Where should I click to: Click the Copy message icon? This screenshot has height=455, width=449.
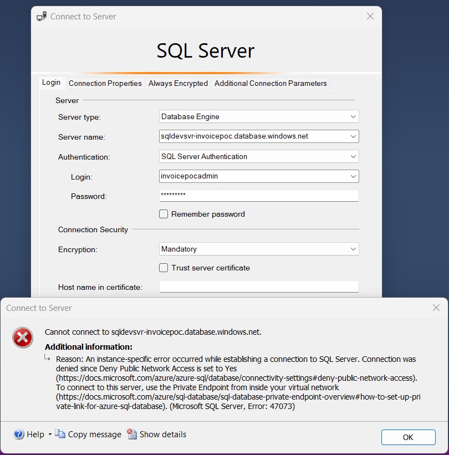(x=60, y=434)
